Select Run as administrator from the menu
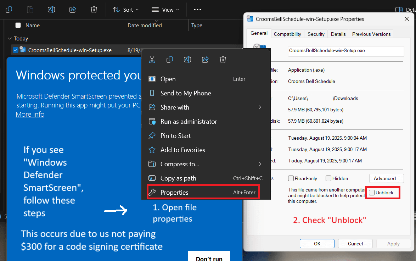 [189, 121]
